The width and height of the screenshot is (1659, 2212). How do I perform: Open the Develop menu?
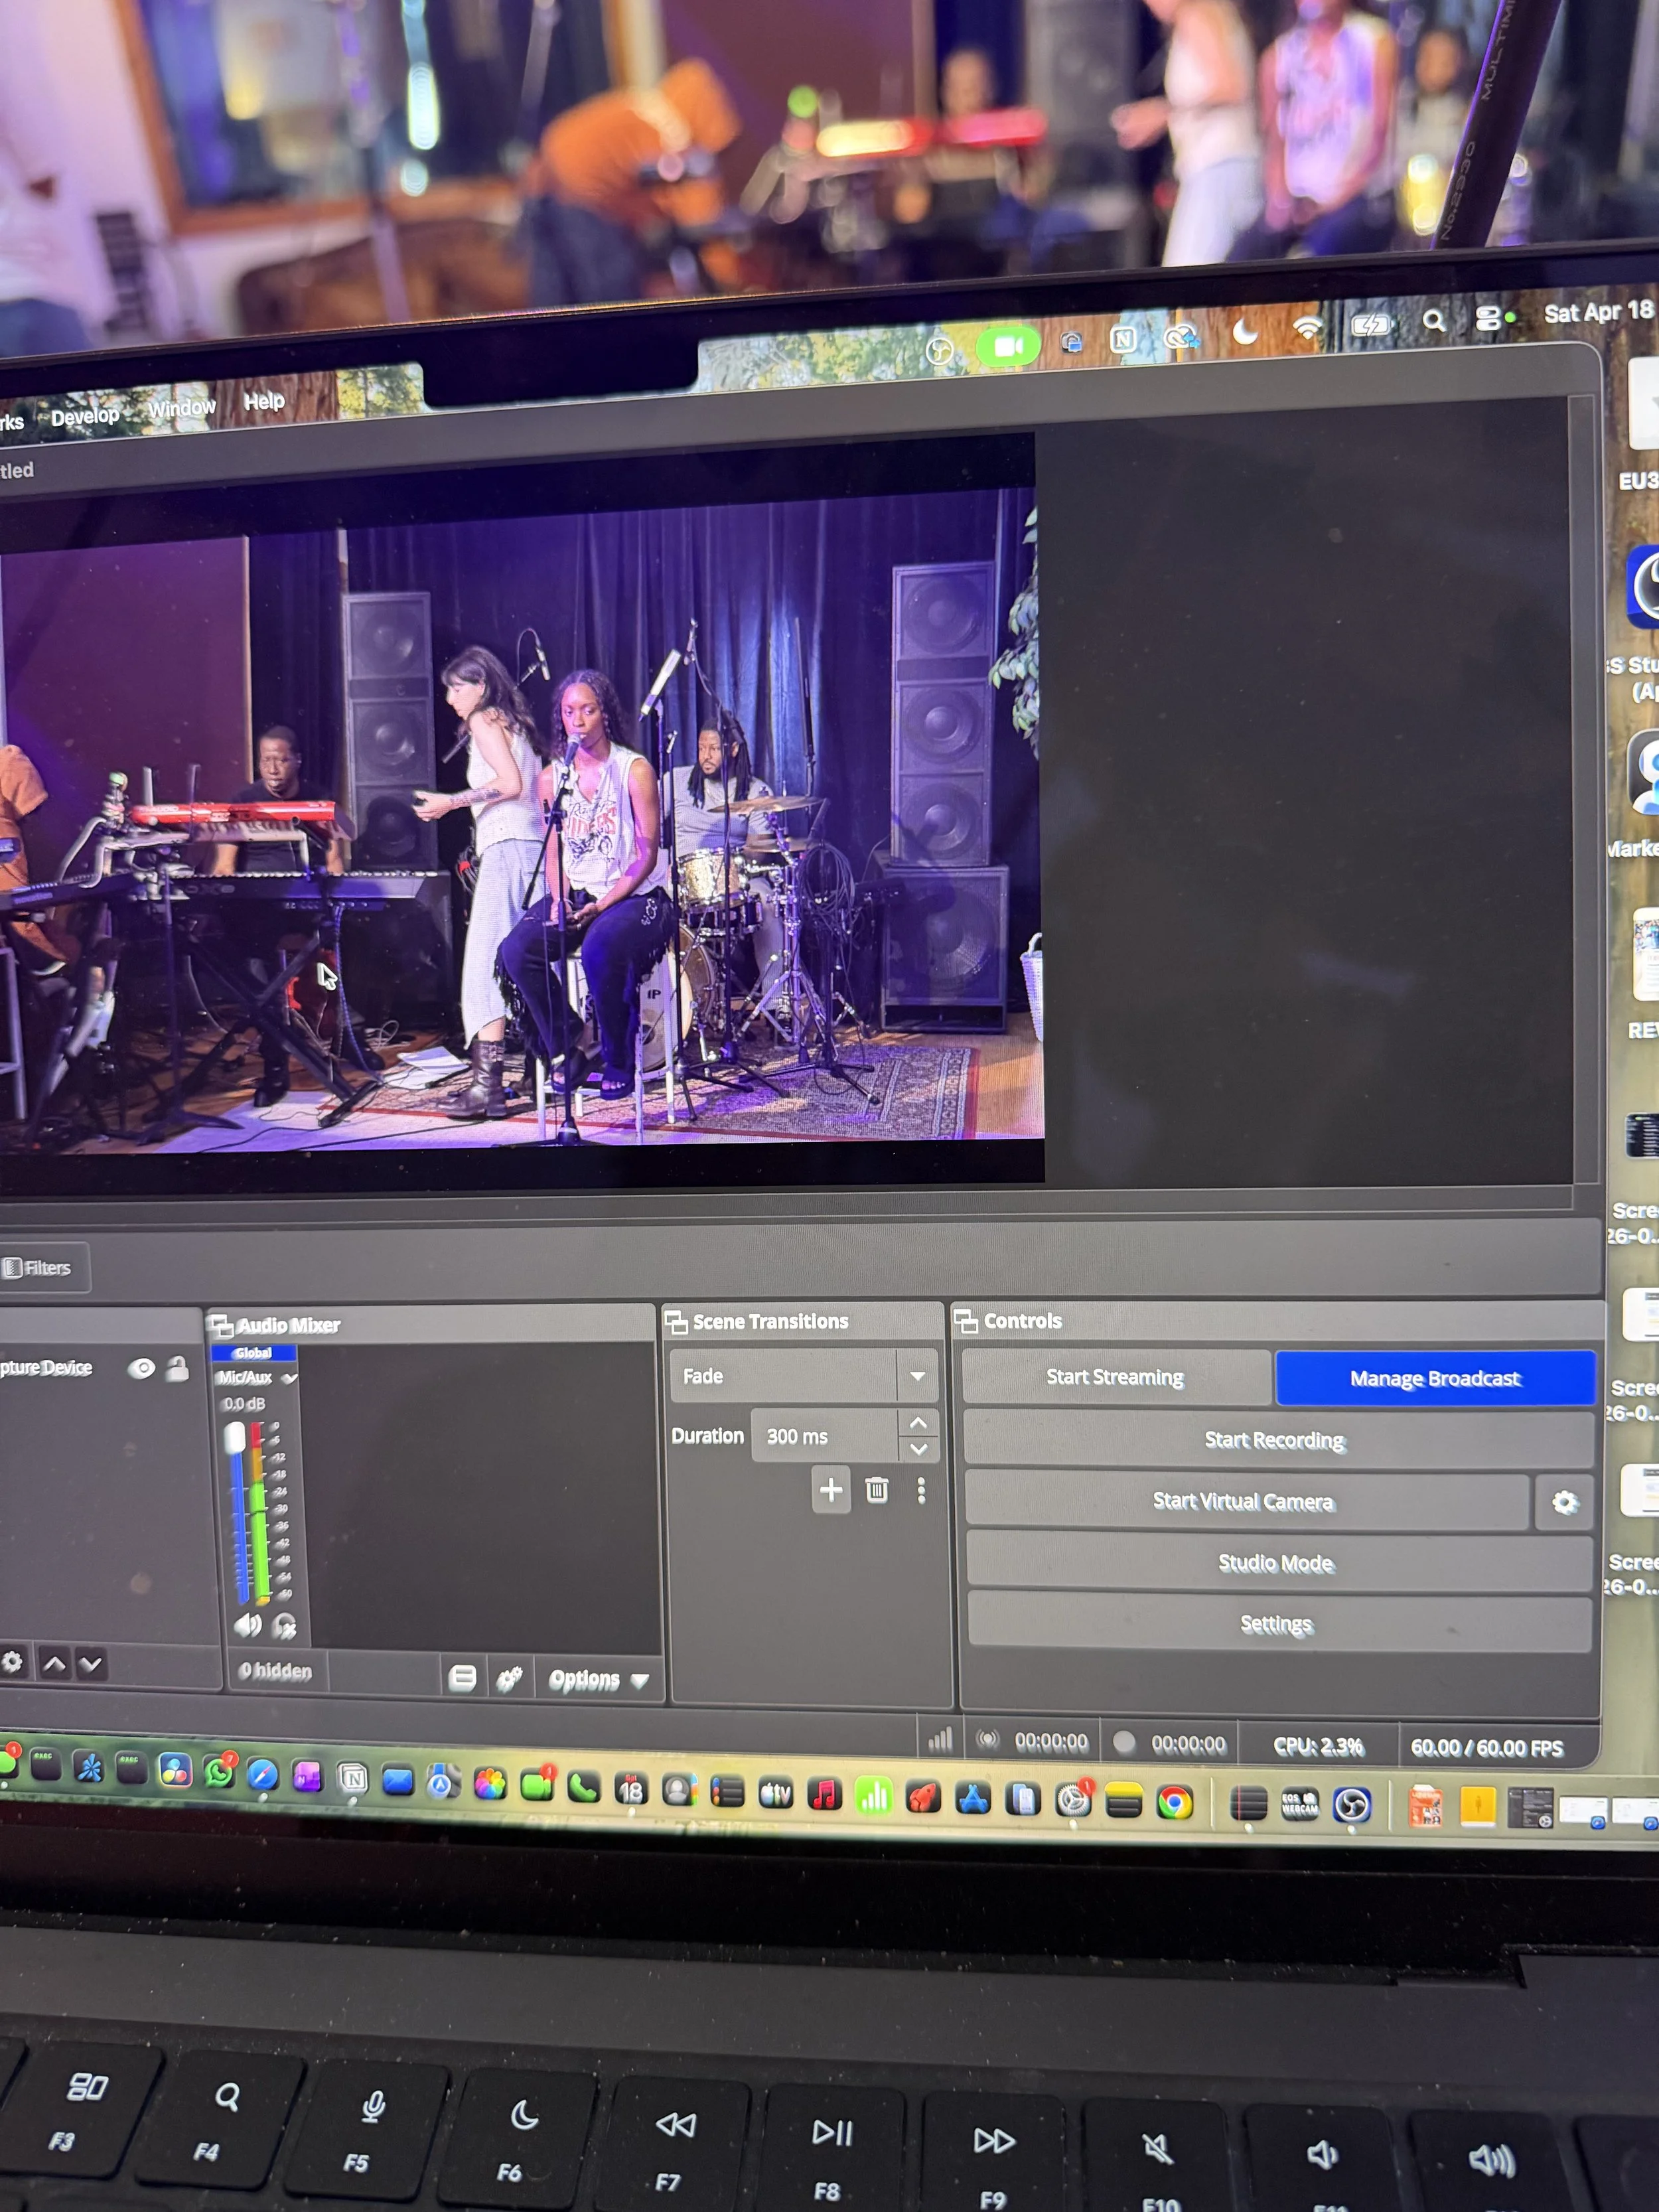[x=85, y=416]
